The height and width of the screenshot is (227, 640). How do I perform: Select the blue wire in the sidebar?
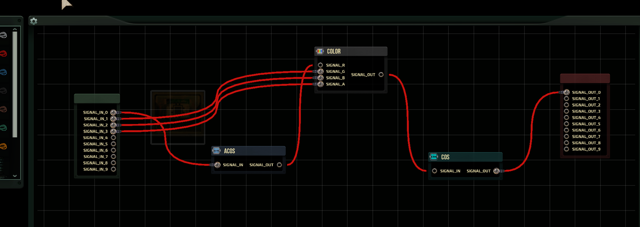click(x=3, y=72)
